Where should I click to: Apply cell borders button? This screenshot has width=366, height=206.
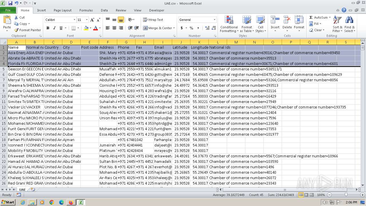[x=73, y=28]
